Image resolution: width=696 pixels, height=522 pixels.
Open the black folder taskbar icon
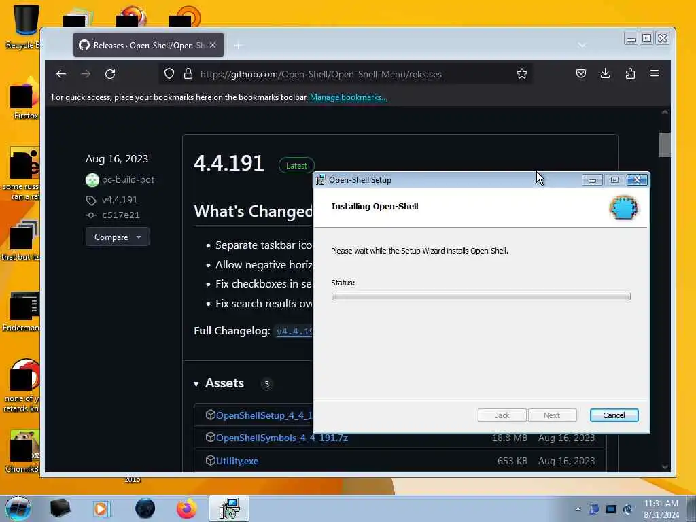pyautogui.click(x=60, y=508)
